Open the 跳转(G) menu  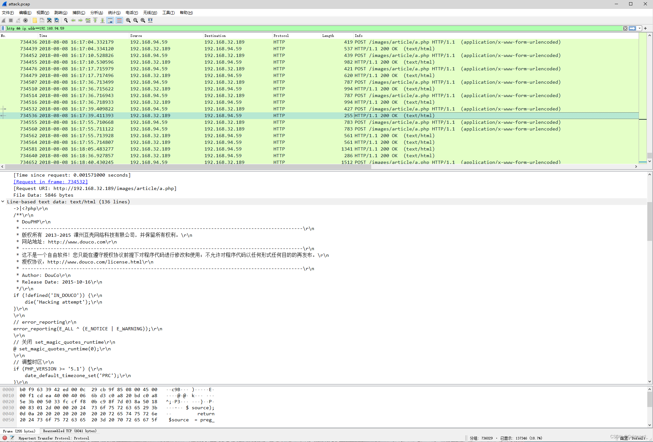click(x=61, y=13)
